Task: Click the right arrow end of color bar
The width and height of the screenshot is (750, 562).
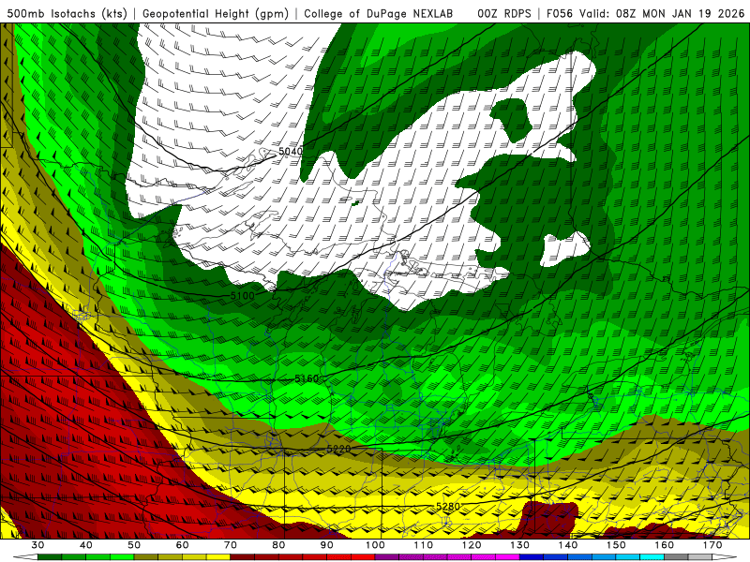Action: point(725,557)
